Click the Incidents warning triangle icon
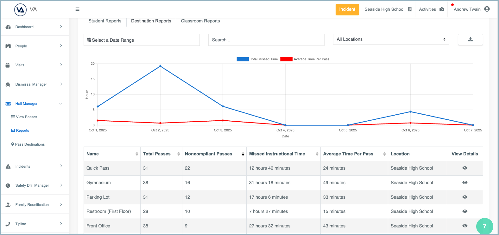This screenshot has height=235, width=499. point(8,166)
